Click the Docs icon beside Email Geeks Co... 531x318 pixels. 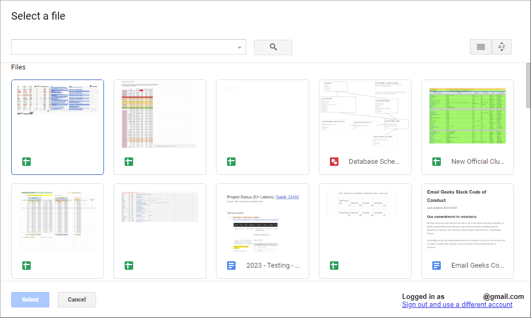coord(437,266)
